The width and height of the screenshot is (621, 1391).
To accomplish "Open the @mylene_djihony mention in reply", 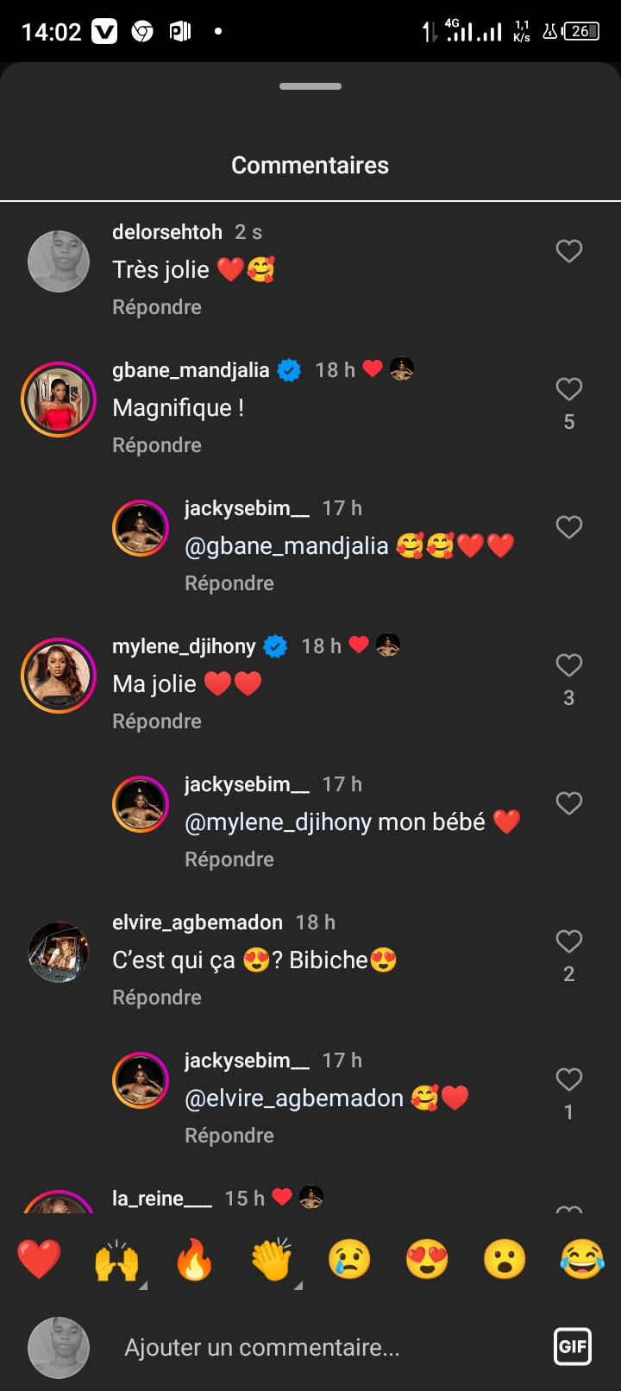I will click(278, 822).
